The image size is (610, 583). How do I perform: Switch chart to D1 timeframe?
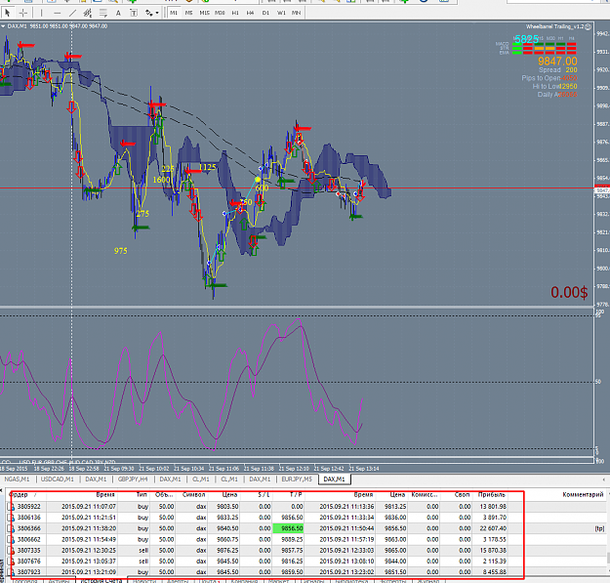[x=265, y=13]
